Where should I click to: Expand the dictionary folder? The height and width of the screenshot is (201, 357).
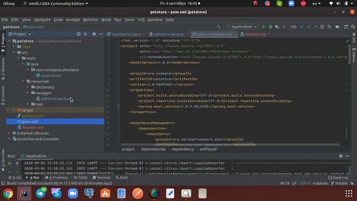(28, 87)
